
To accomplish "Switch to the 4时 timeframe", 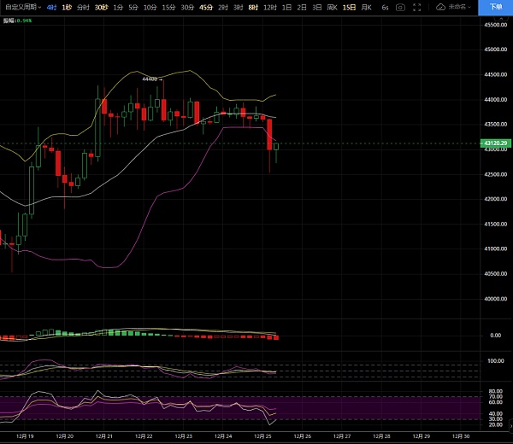I will pyautogui.click(x=52, y=7).
